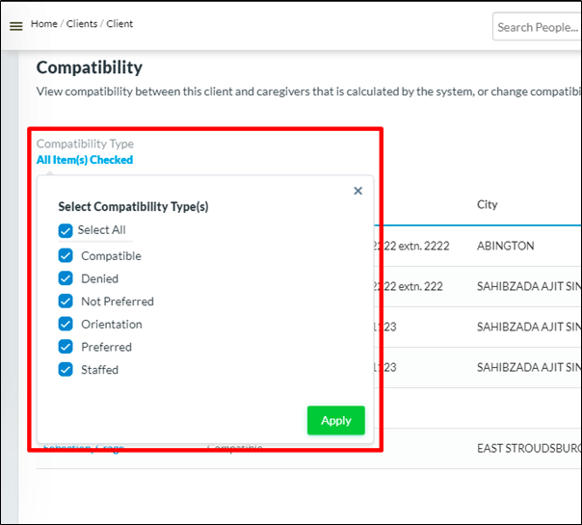
Task: Uncheck the Preferred checkbox
Action: pos(66,347)
